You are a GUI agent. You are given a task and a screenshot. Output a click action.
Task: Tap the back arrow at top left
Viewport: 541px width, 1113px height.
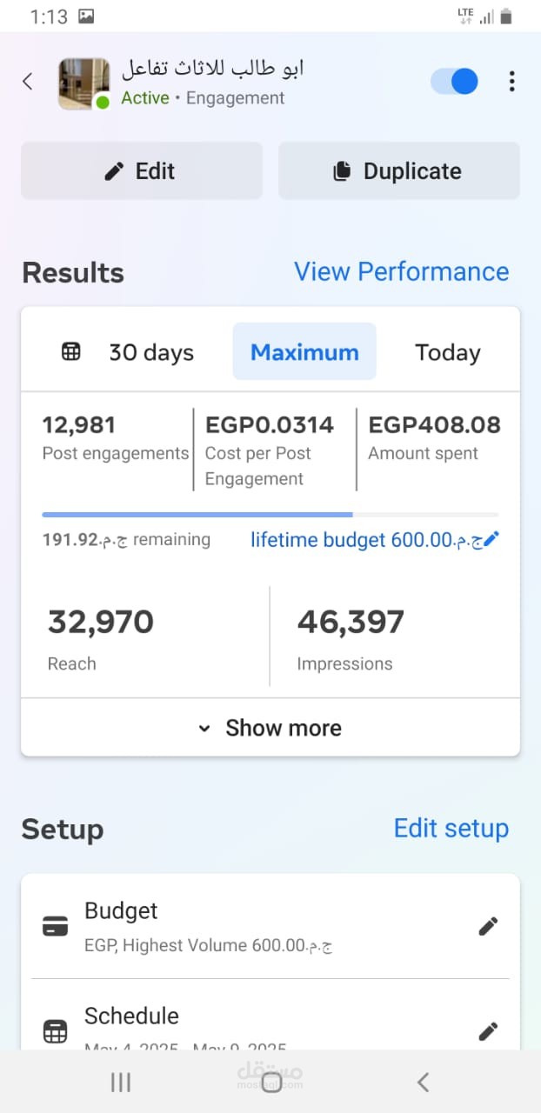28,82
